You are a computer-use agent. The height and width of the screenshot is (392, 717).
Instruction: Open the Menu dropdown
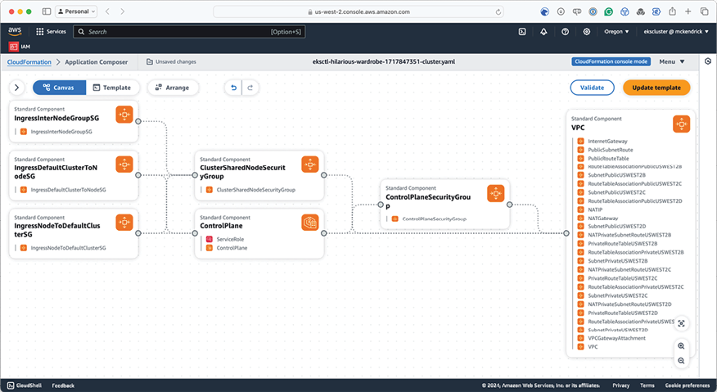click(671, 61)
